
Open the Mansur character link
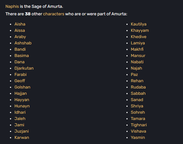point(138,56)
